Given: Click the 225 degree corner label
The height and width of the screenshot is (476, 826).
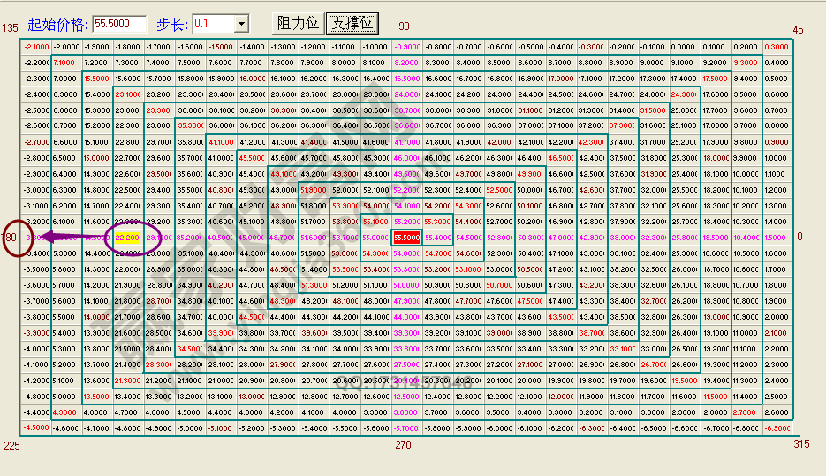Looking at the screenshot, I should (x=10, y=445).
